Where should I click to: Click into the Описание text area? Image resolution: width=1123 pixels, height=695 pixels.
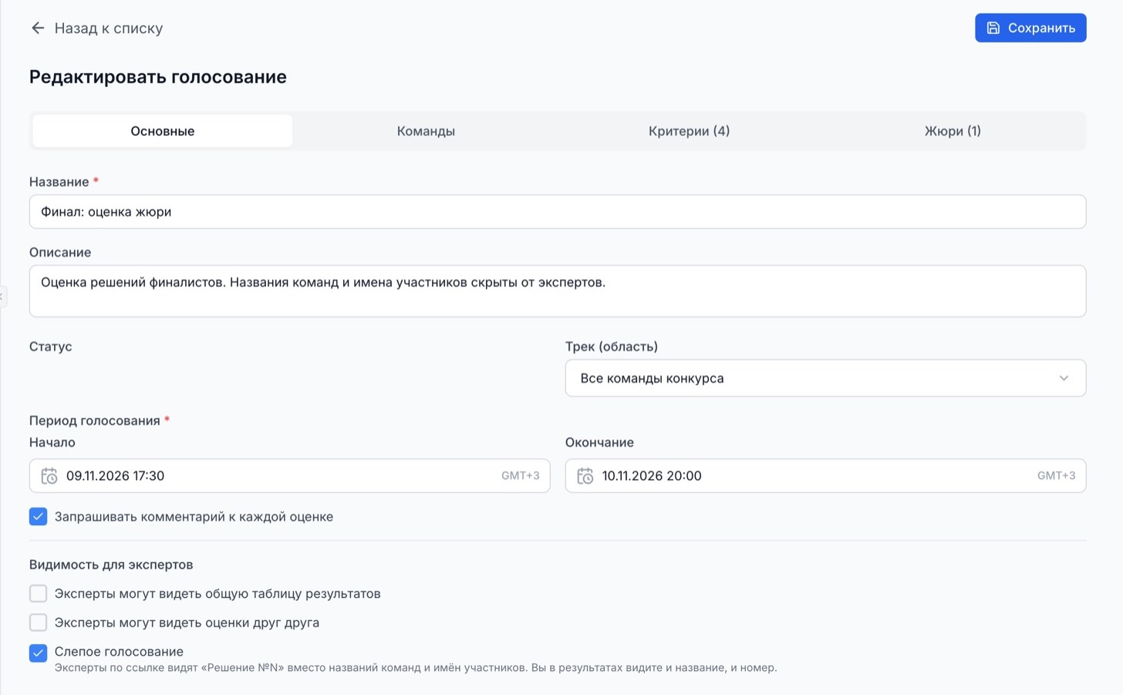558,291
